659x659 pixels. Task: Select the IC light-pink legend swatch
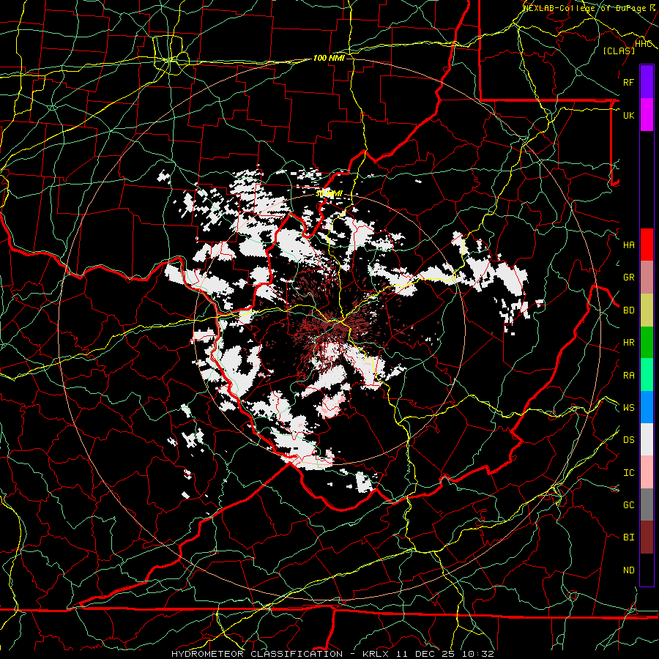click(x=647, y=472)
